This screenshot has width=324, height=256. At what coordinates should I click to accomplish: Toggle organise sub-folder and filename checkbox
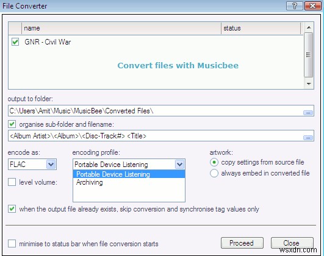click(x=12, y=124)
